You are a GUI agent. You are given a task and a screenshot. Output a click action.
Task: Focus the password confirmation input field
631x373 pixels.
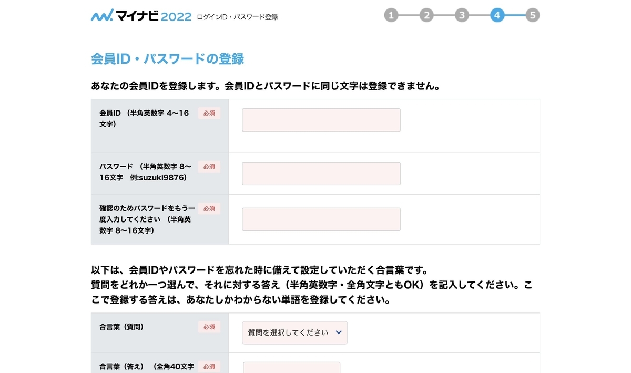pyautogui.click(x=321, y=219)
